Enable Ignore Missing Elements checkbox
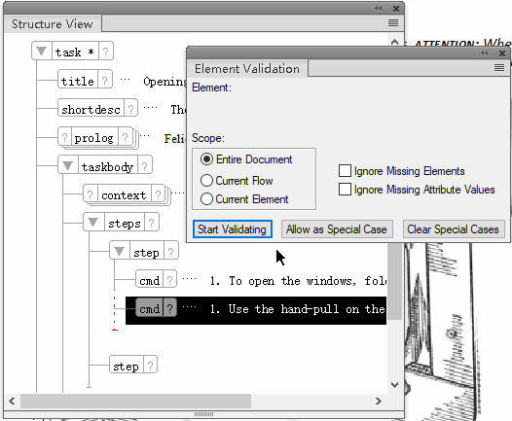Viewport: 512px width, 421px height. click(x=345, y=171)
